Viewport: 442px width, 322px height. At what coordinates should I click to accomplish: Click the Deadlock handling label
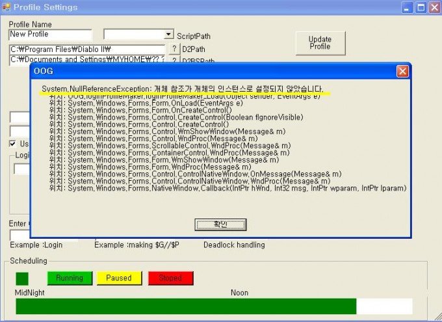pyautogui.click(x=234, y=245)
